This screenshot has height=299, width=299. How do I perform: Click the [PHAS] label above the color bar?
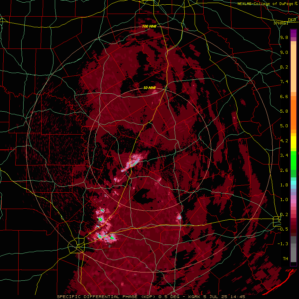(281, 23)
